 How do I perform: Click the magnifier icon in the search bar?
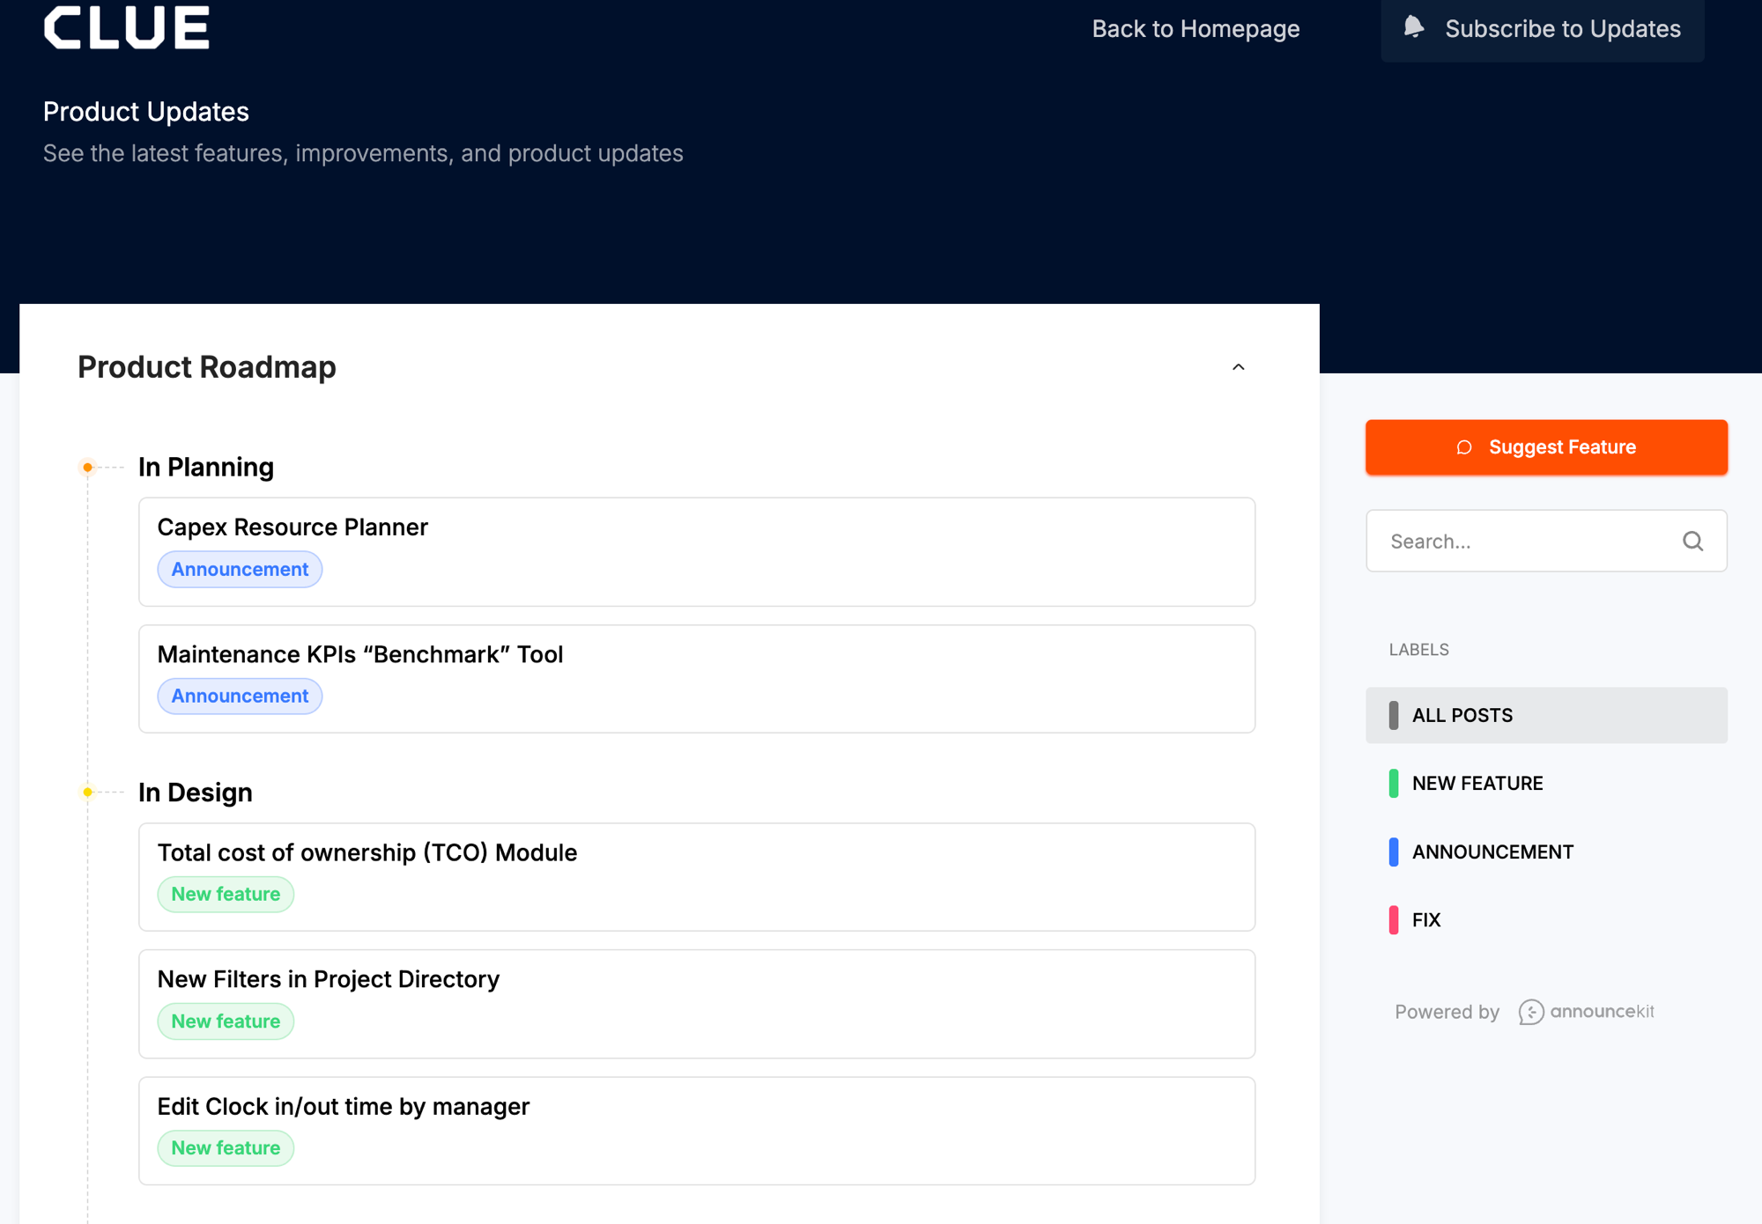tap(1693, 541)
